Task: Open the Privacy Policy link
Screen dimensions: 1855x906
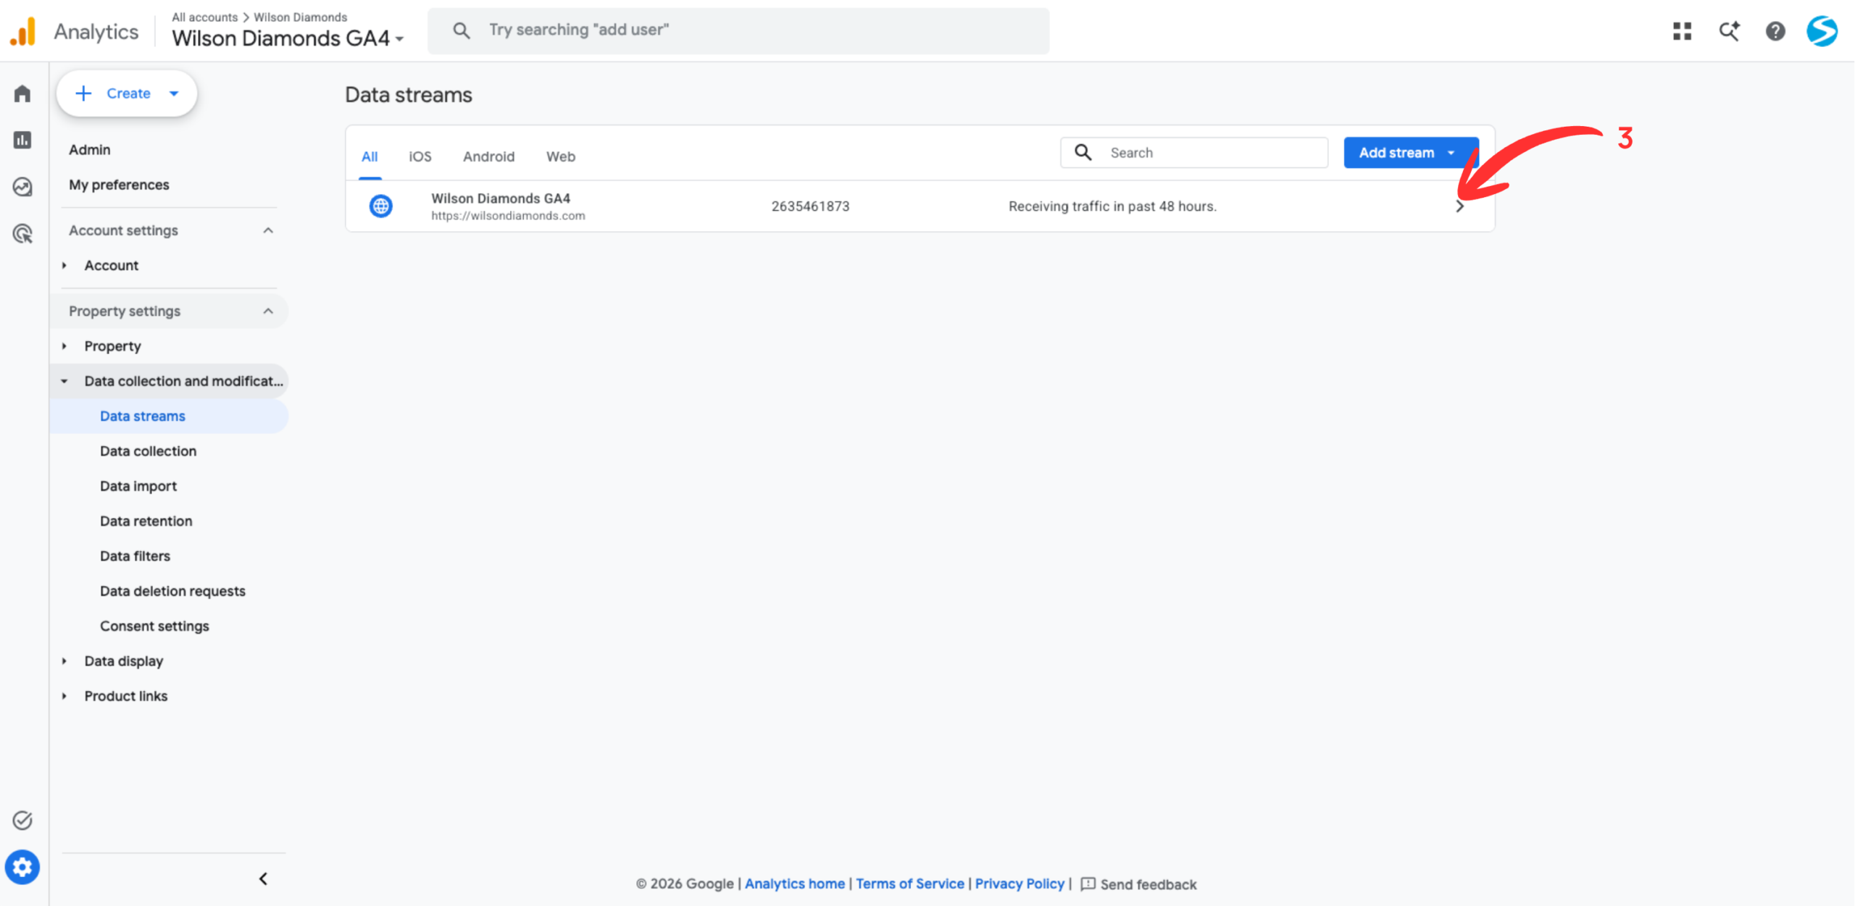Action: [1020, 884]
